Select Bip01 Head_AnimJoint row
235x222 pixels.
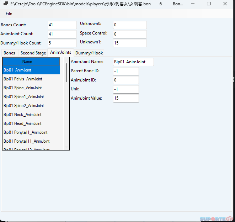22,123
